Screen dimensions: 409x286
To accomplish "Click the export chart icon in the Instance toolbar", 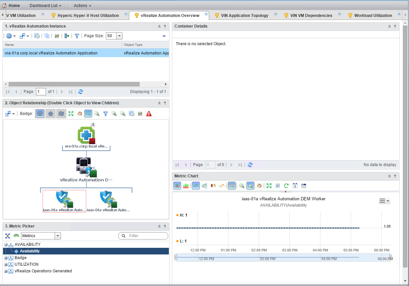I will click(x=57, y=36).
